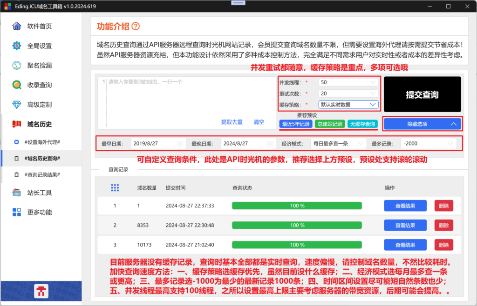Open the 会员中心 icon at sidebar bottom
This screenshot has width=477, height=306.
(41, 291)
